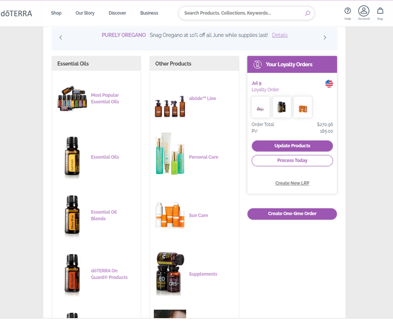393x334 pixels.
Task: Click the product search field
Action: click(x=246, y=13)
